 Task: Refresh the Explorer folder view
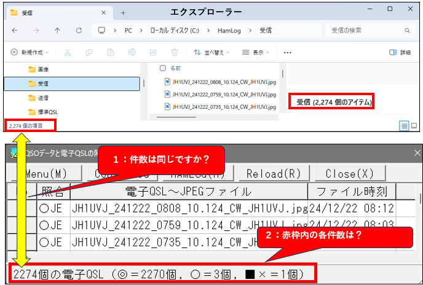click(79, 30)
